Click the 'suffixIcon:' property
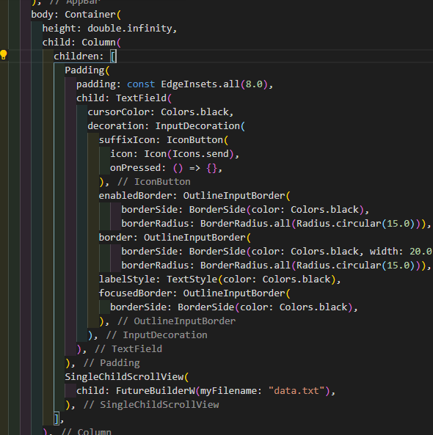 130,140
